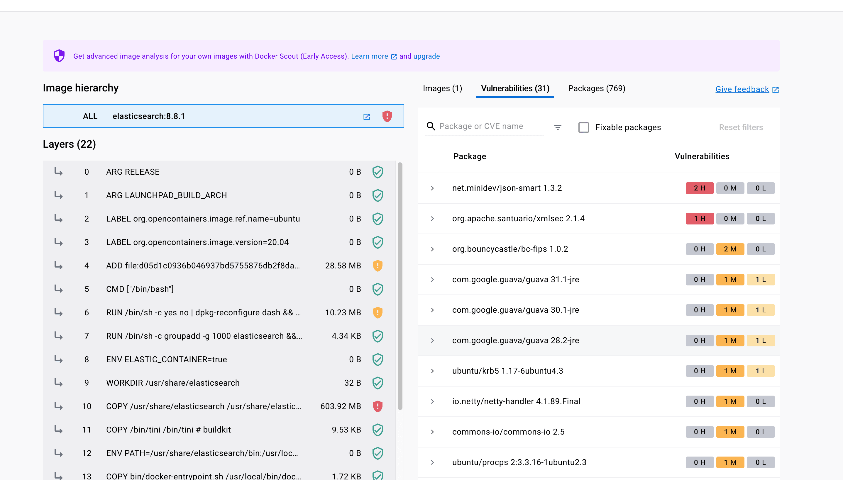Screen dimensions: 843x480
Task: Click orange warning shield on layer 6
Action: (378, 312)
